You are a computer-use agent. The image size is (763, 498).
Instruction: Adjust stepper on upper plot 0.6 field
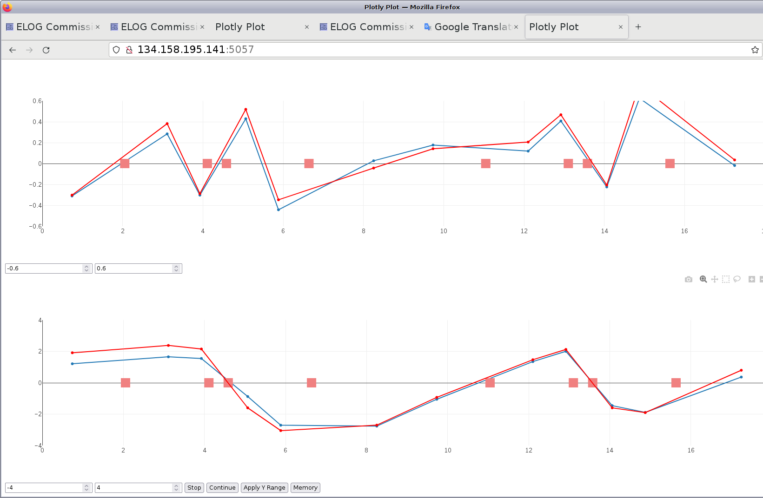coord(176,269)
